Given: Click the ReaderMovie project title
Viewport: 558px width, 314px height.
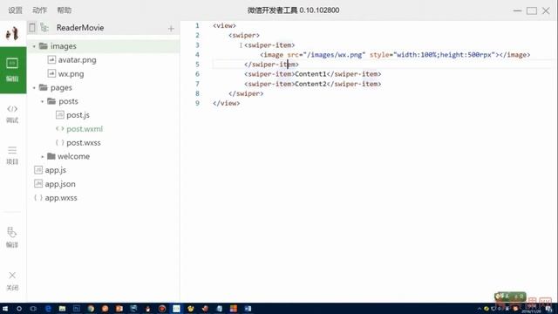Looking at the screenshot, I should tap(80, 28).
